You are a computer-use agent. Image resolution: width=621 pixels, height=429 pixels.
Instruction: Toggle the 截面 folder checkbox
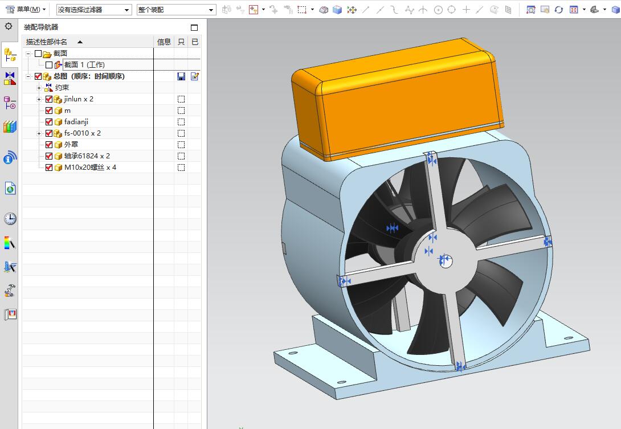pyautogui.click(x=38, y=54)
